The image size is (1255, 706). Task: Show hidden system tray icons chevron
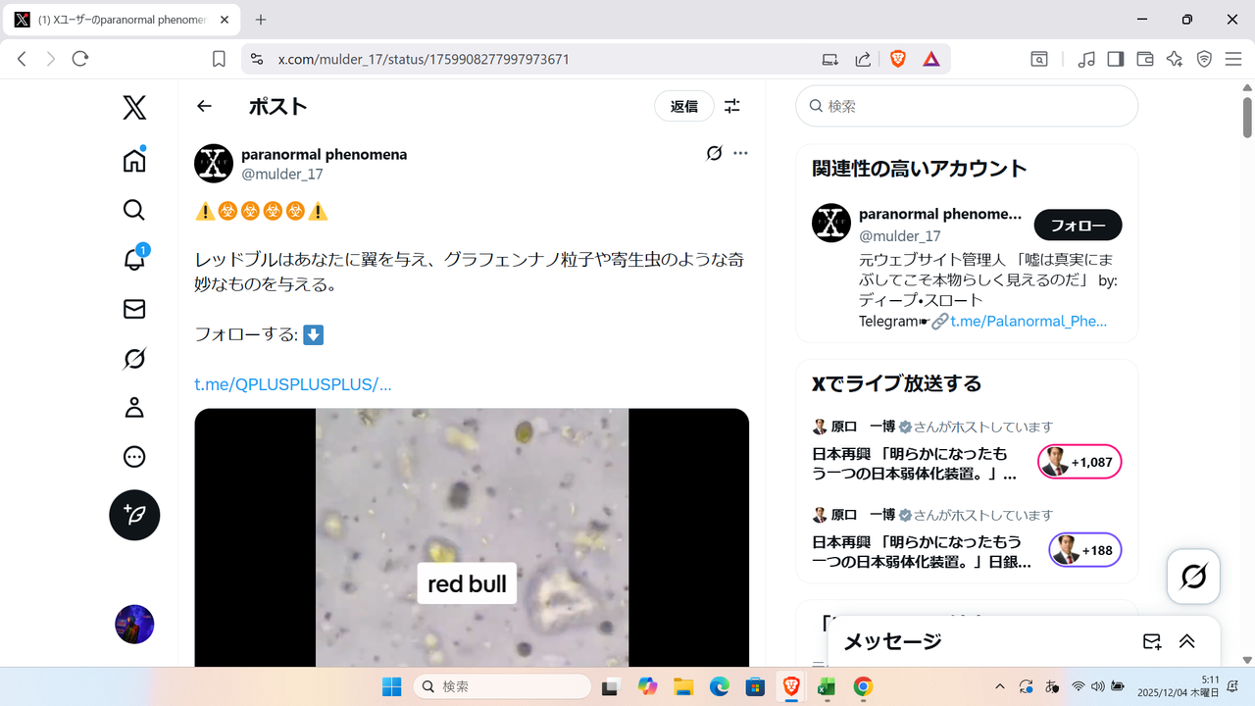999,686
